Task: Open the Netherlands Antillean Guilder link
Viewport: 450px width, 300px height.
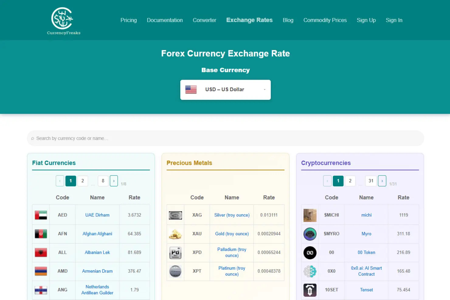Action: (97, 290)
